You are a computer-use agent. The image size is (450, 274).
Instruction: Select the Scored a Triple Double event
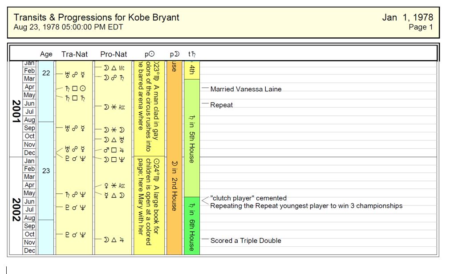(x=246, y=241)
